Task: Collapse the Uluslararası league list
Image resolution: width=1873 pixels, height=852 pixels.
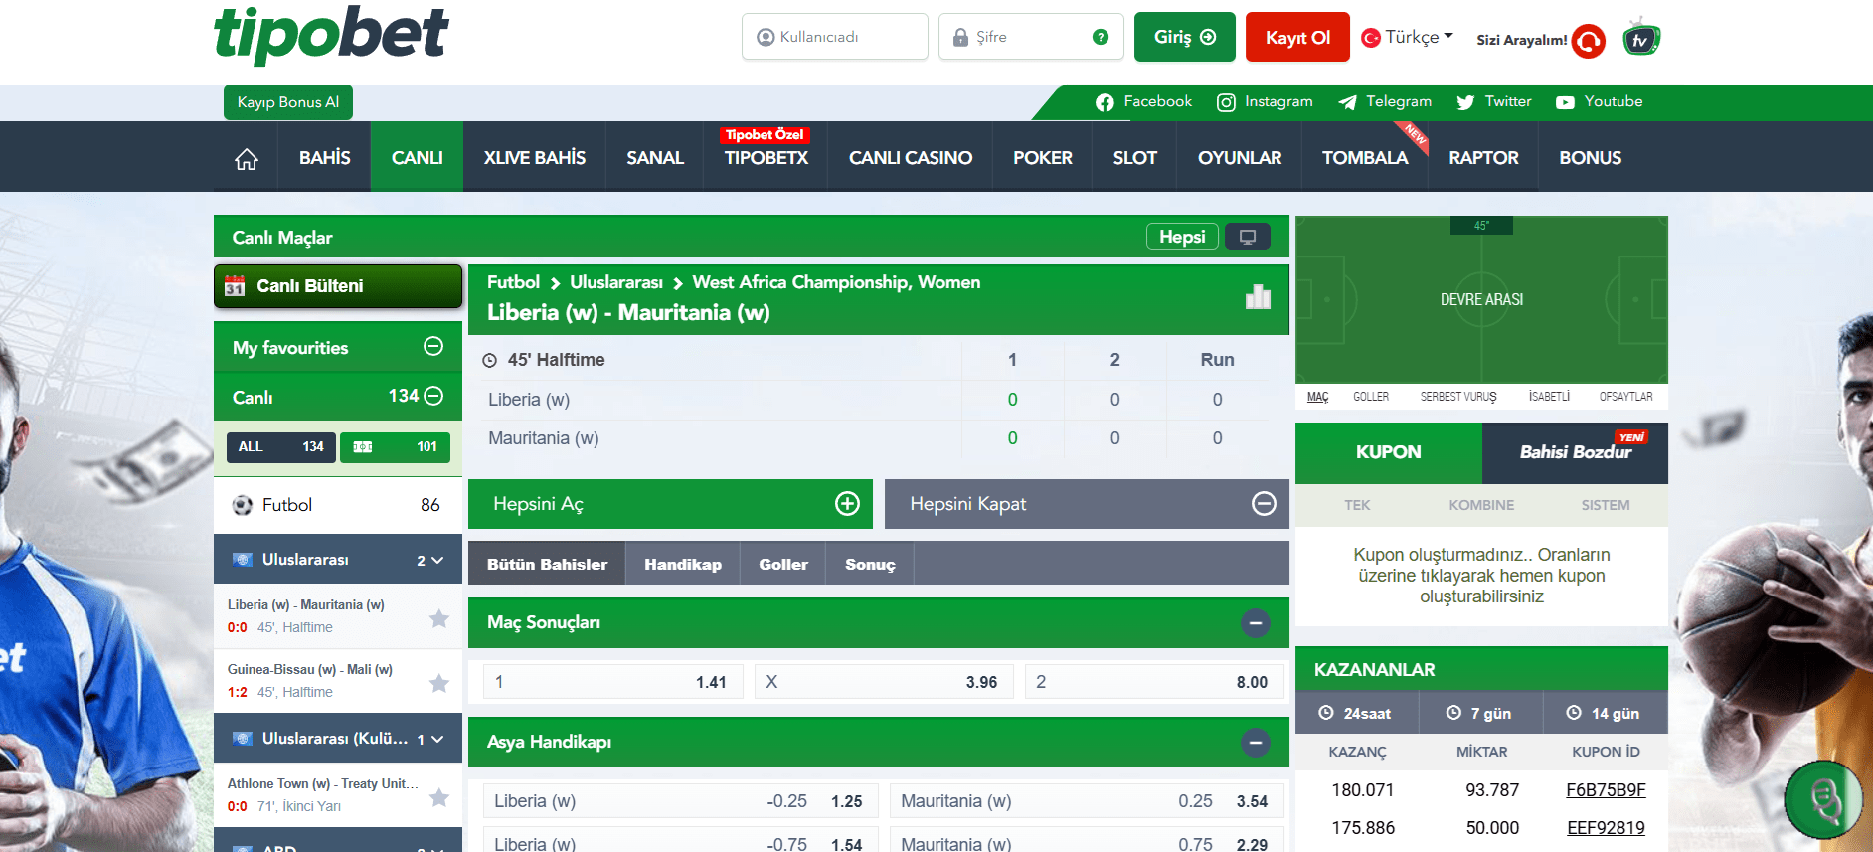Action: [436, 560]
